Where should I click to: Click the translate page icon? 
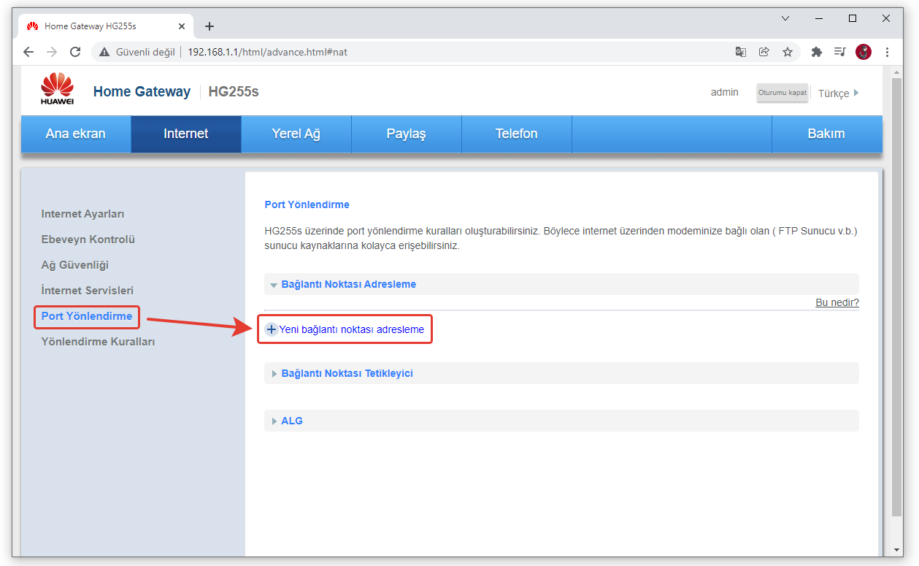tap(741, 52)
